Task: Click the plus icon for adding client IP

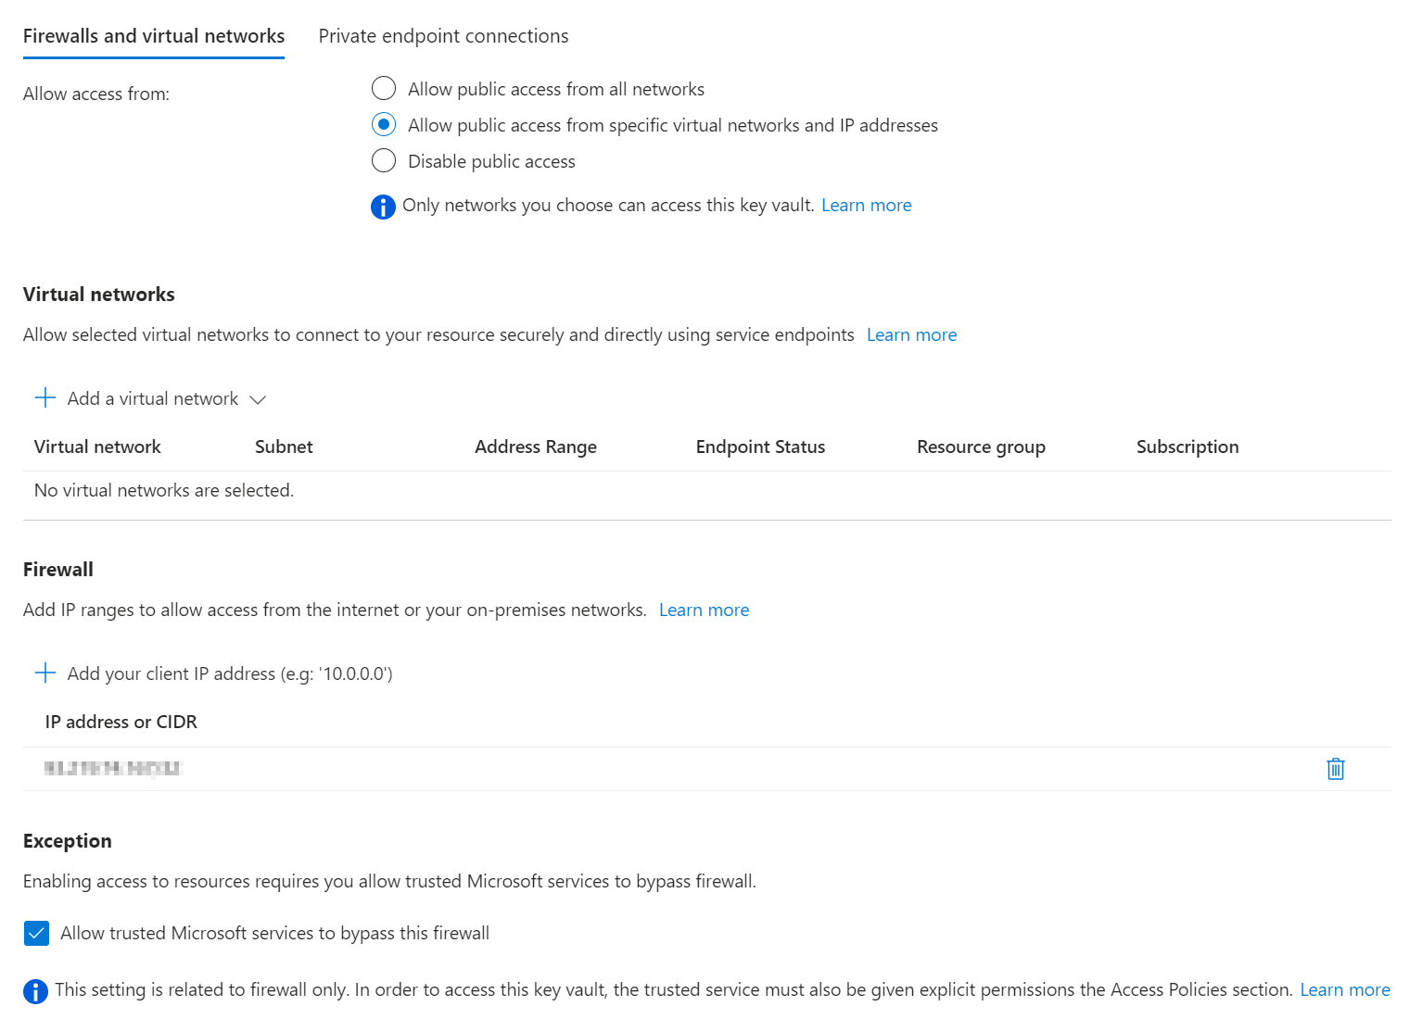Action: point(45,673)
